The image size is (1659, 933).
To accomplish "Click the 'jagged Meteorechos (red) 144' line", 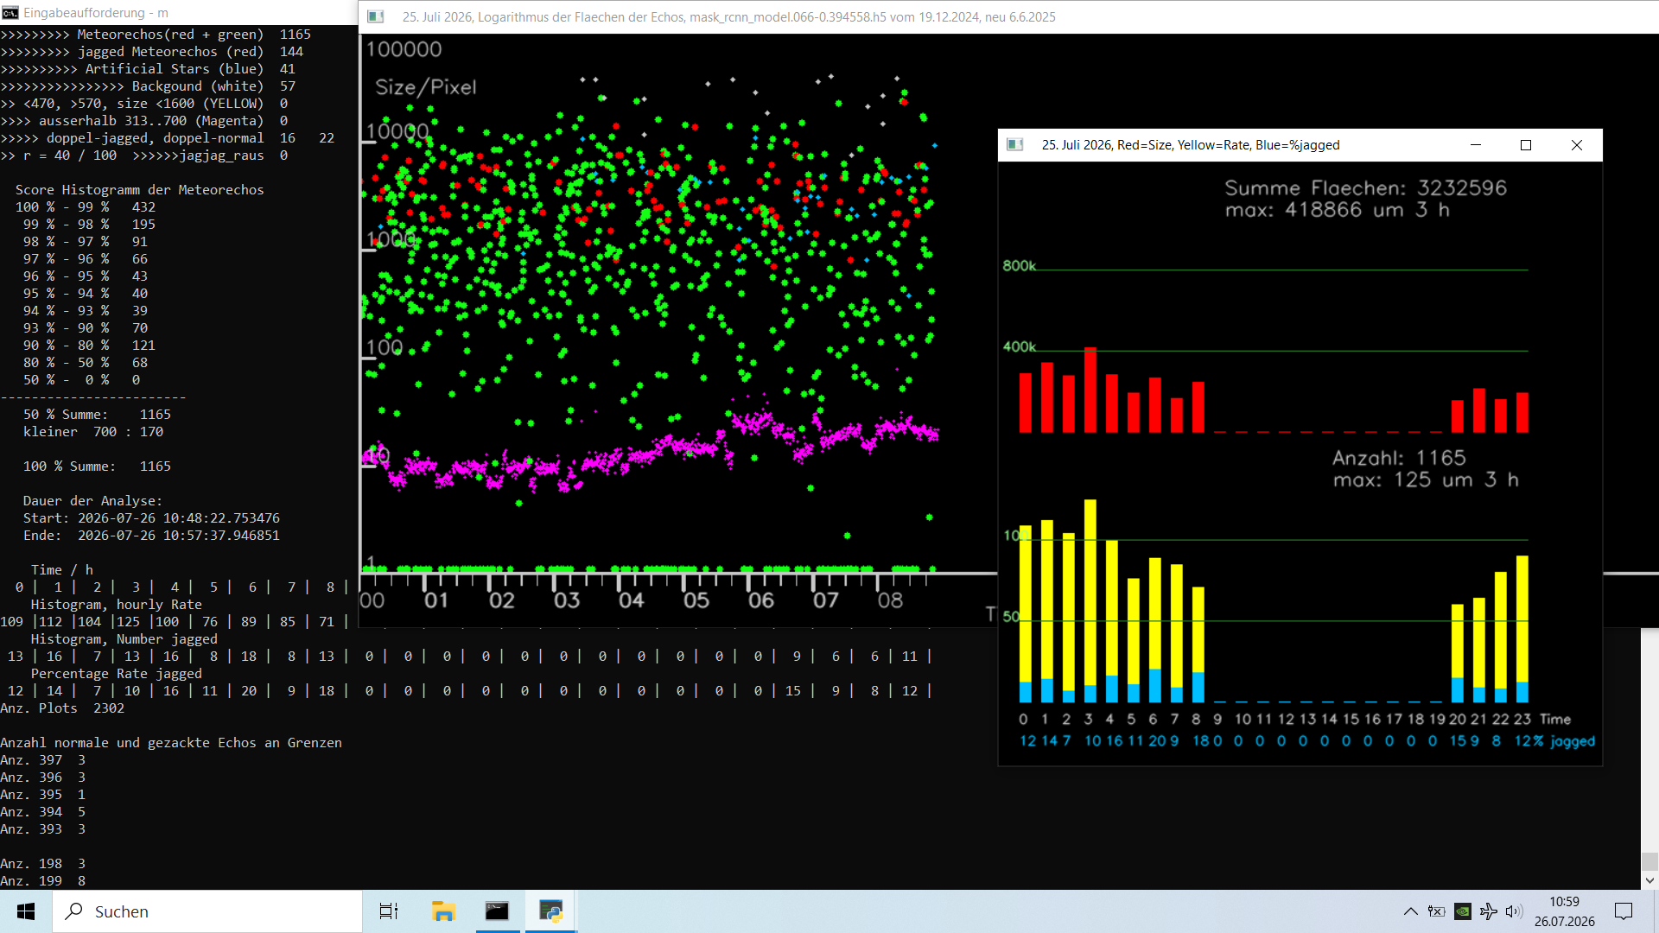I will click(x=152, y=52).
